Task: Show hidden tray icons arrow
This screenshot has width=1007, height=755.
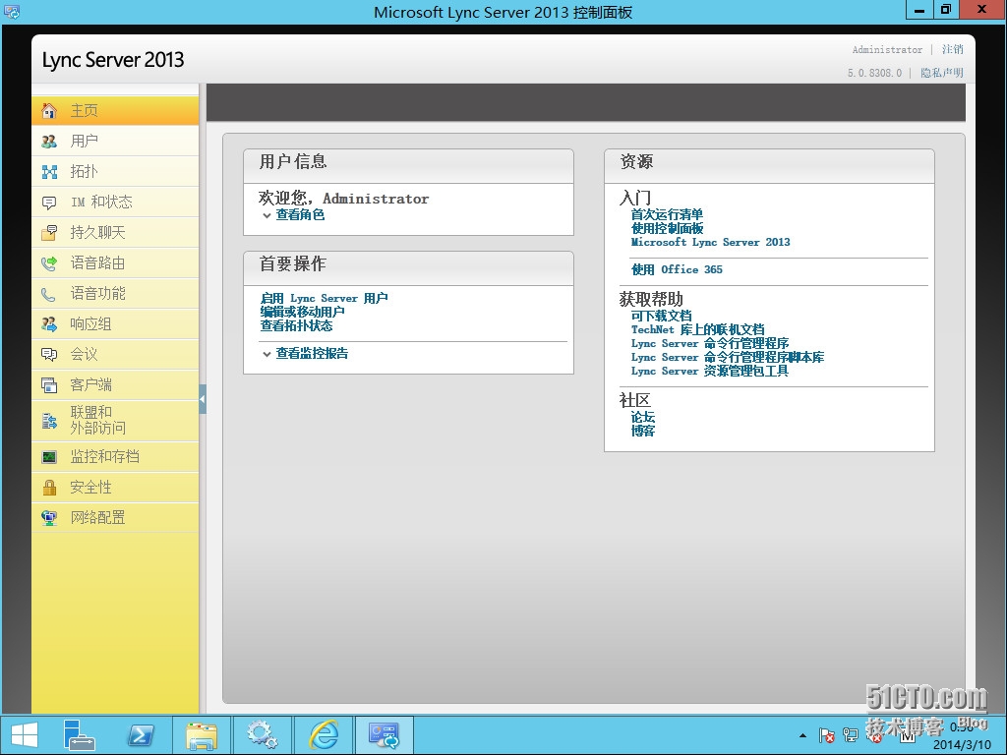Action: click(x=802, y=735)
